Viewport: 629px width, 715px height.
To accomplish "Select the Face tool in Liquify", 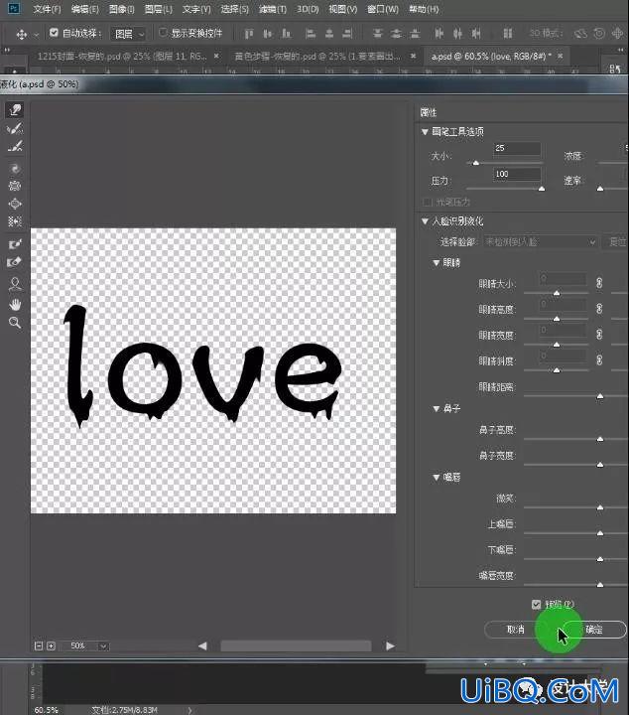I will click(x=15, y=284).
